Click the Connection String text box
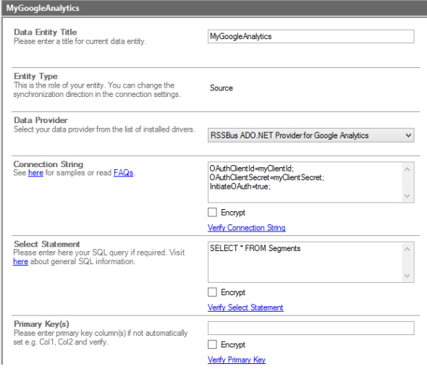Image resolution: width=427 pixels, height=369 pixels. [x=310, y=182]
